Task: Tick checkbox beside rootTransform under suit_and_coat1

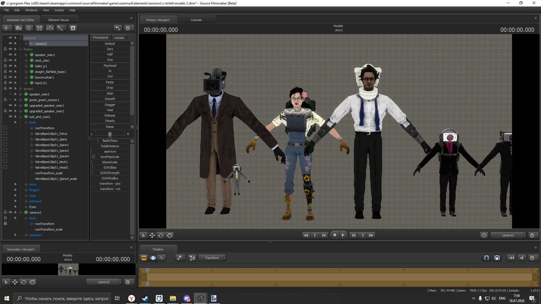Action: pyautogui.click(x=5, y=128)
